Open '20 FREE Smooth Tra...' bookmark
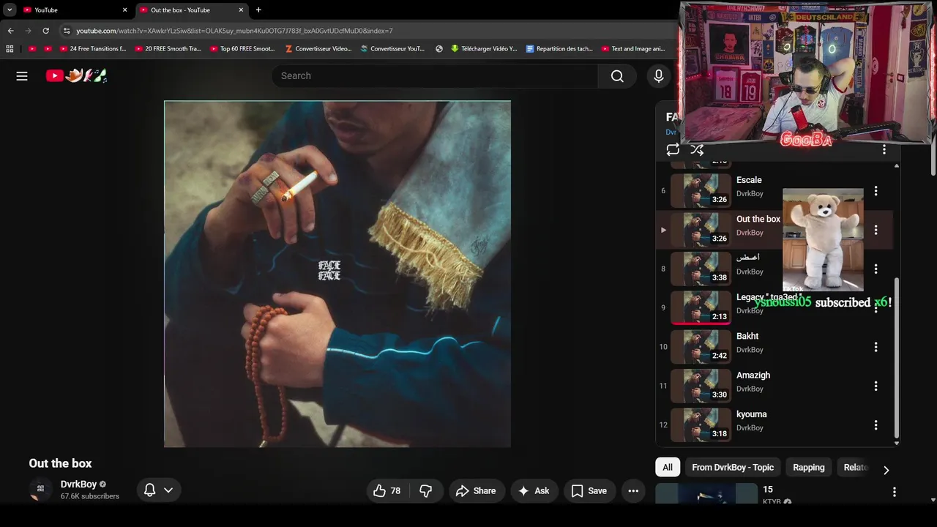 pyautogui.click(x=168, y=49)
